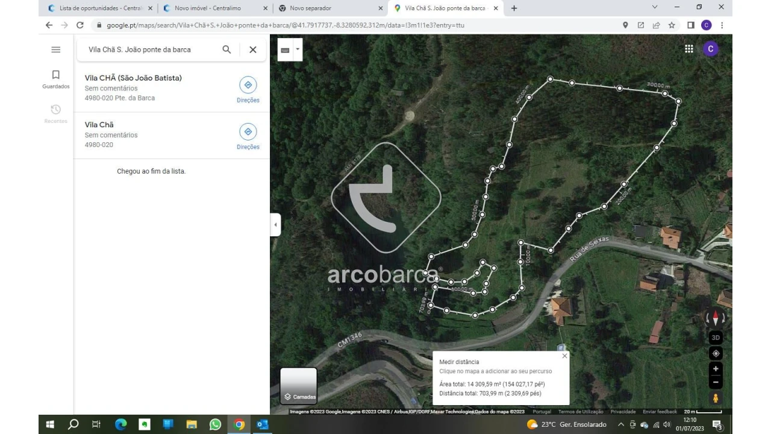Screen dimensions: 771x434
Task: Close the Medir distância panel
Action: tap(564, 356)
